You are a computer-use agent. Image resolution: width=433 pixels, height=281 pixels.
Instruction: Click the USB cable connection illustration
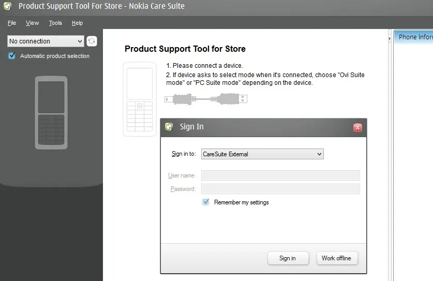coord(206,99)
